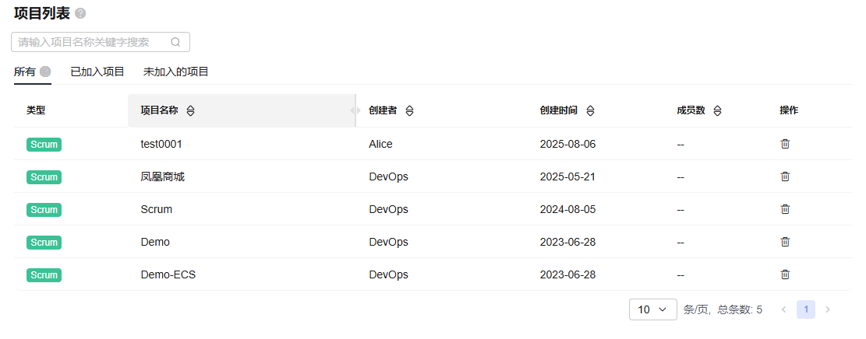Open the 凤凰商城 project name link
This screenshot has height=339, width=866.
[162, 176]
